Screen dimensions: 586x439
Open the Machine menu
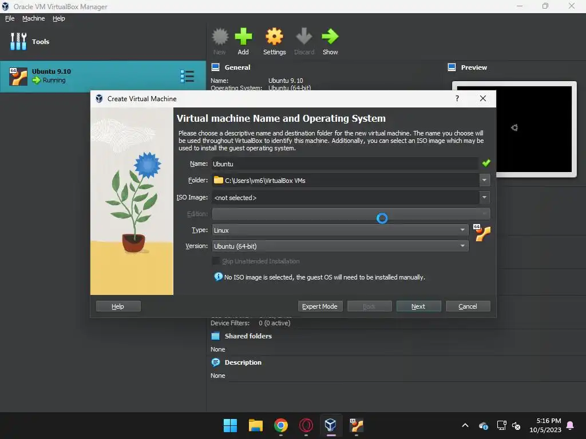click(x=34, y=18)
